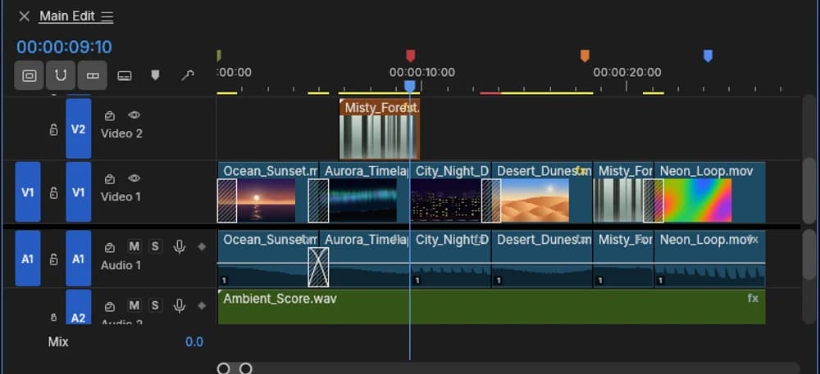Select transition between Ocean_Sunset and Aurora video

click(318, 201)
